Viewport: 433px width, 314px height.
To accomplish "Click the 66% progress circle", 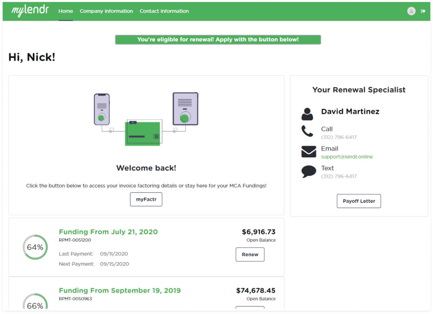I will 35,306.
